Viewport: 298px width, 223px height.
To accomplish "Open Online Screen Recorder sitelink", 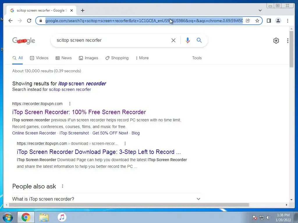I will (34, 133).
